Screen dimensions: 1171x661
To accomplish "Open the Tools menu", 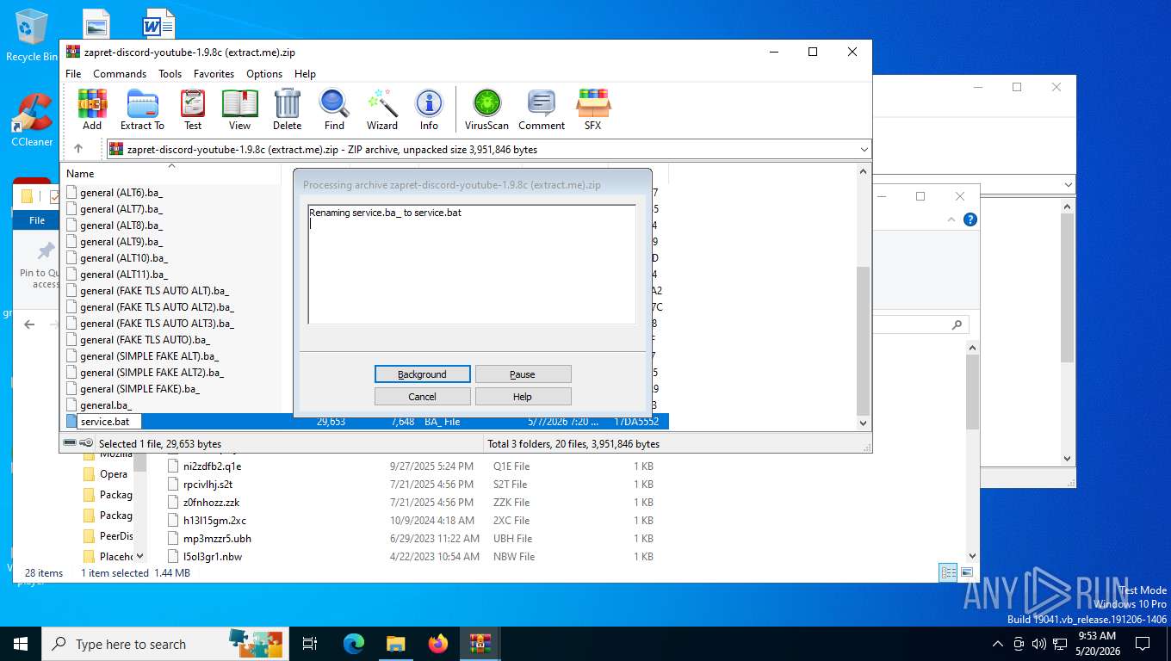I will tap(170, 74).
